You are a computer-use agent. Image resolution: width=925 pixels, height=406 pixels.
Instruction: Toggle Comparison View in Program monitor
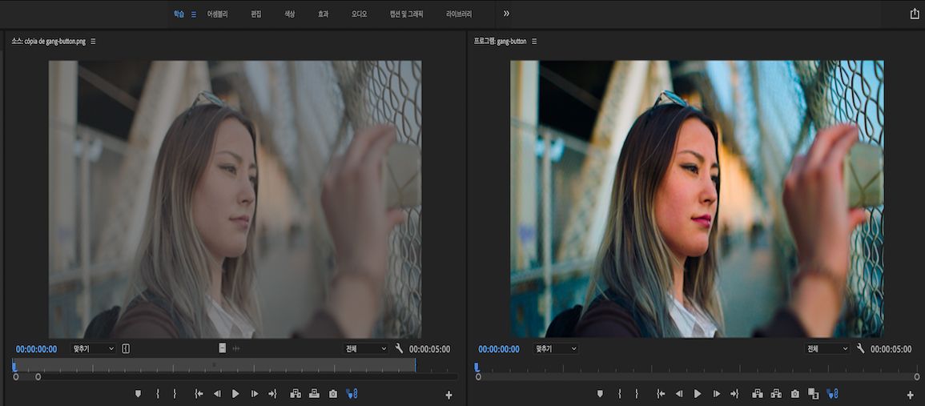click(x=813, y=393)
